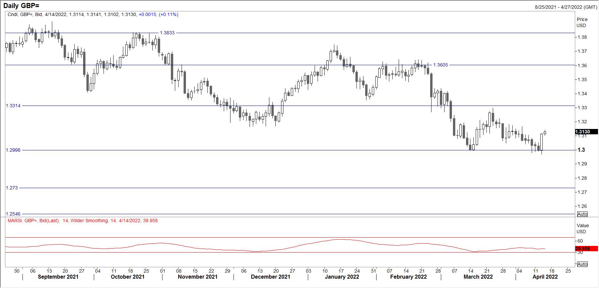Click the 60 level on MARSI axis
The width and height of the screenshot is (599, 288).
(580, 241)
